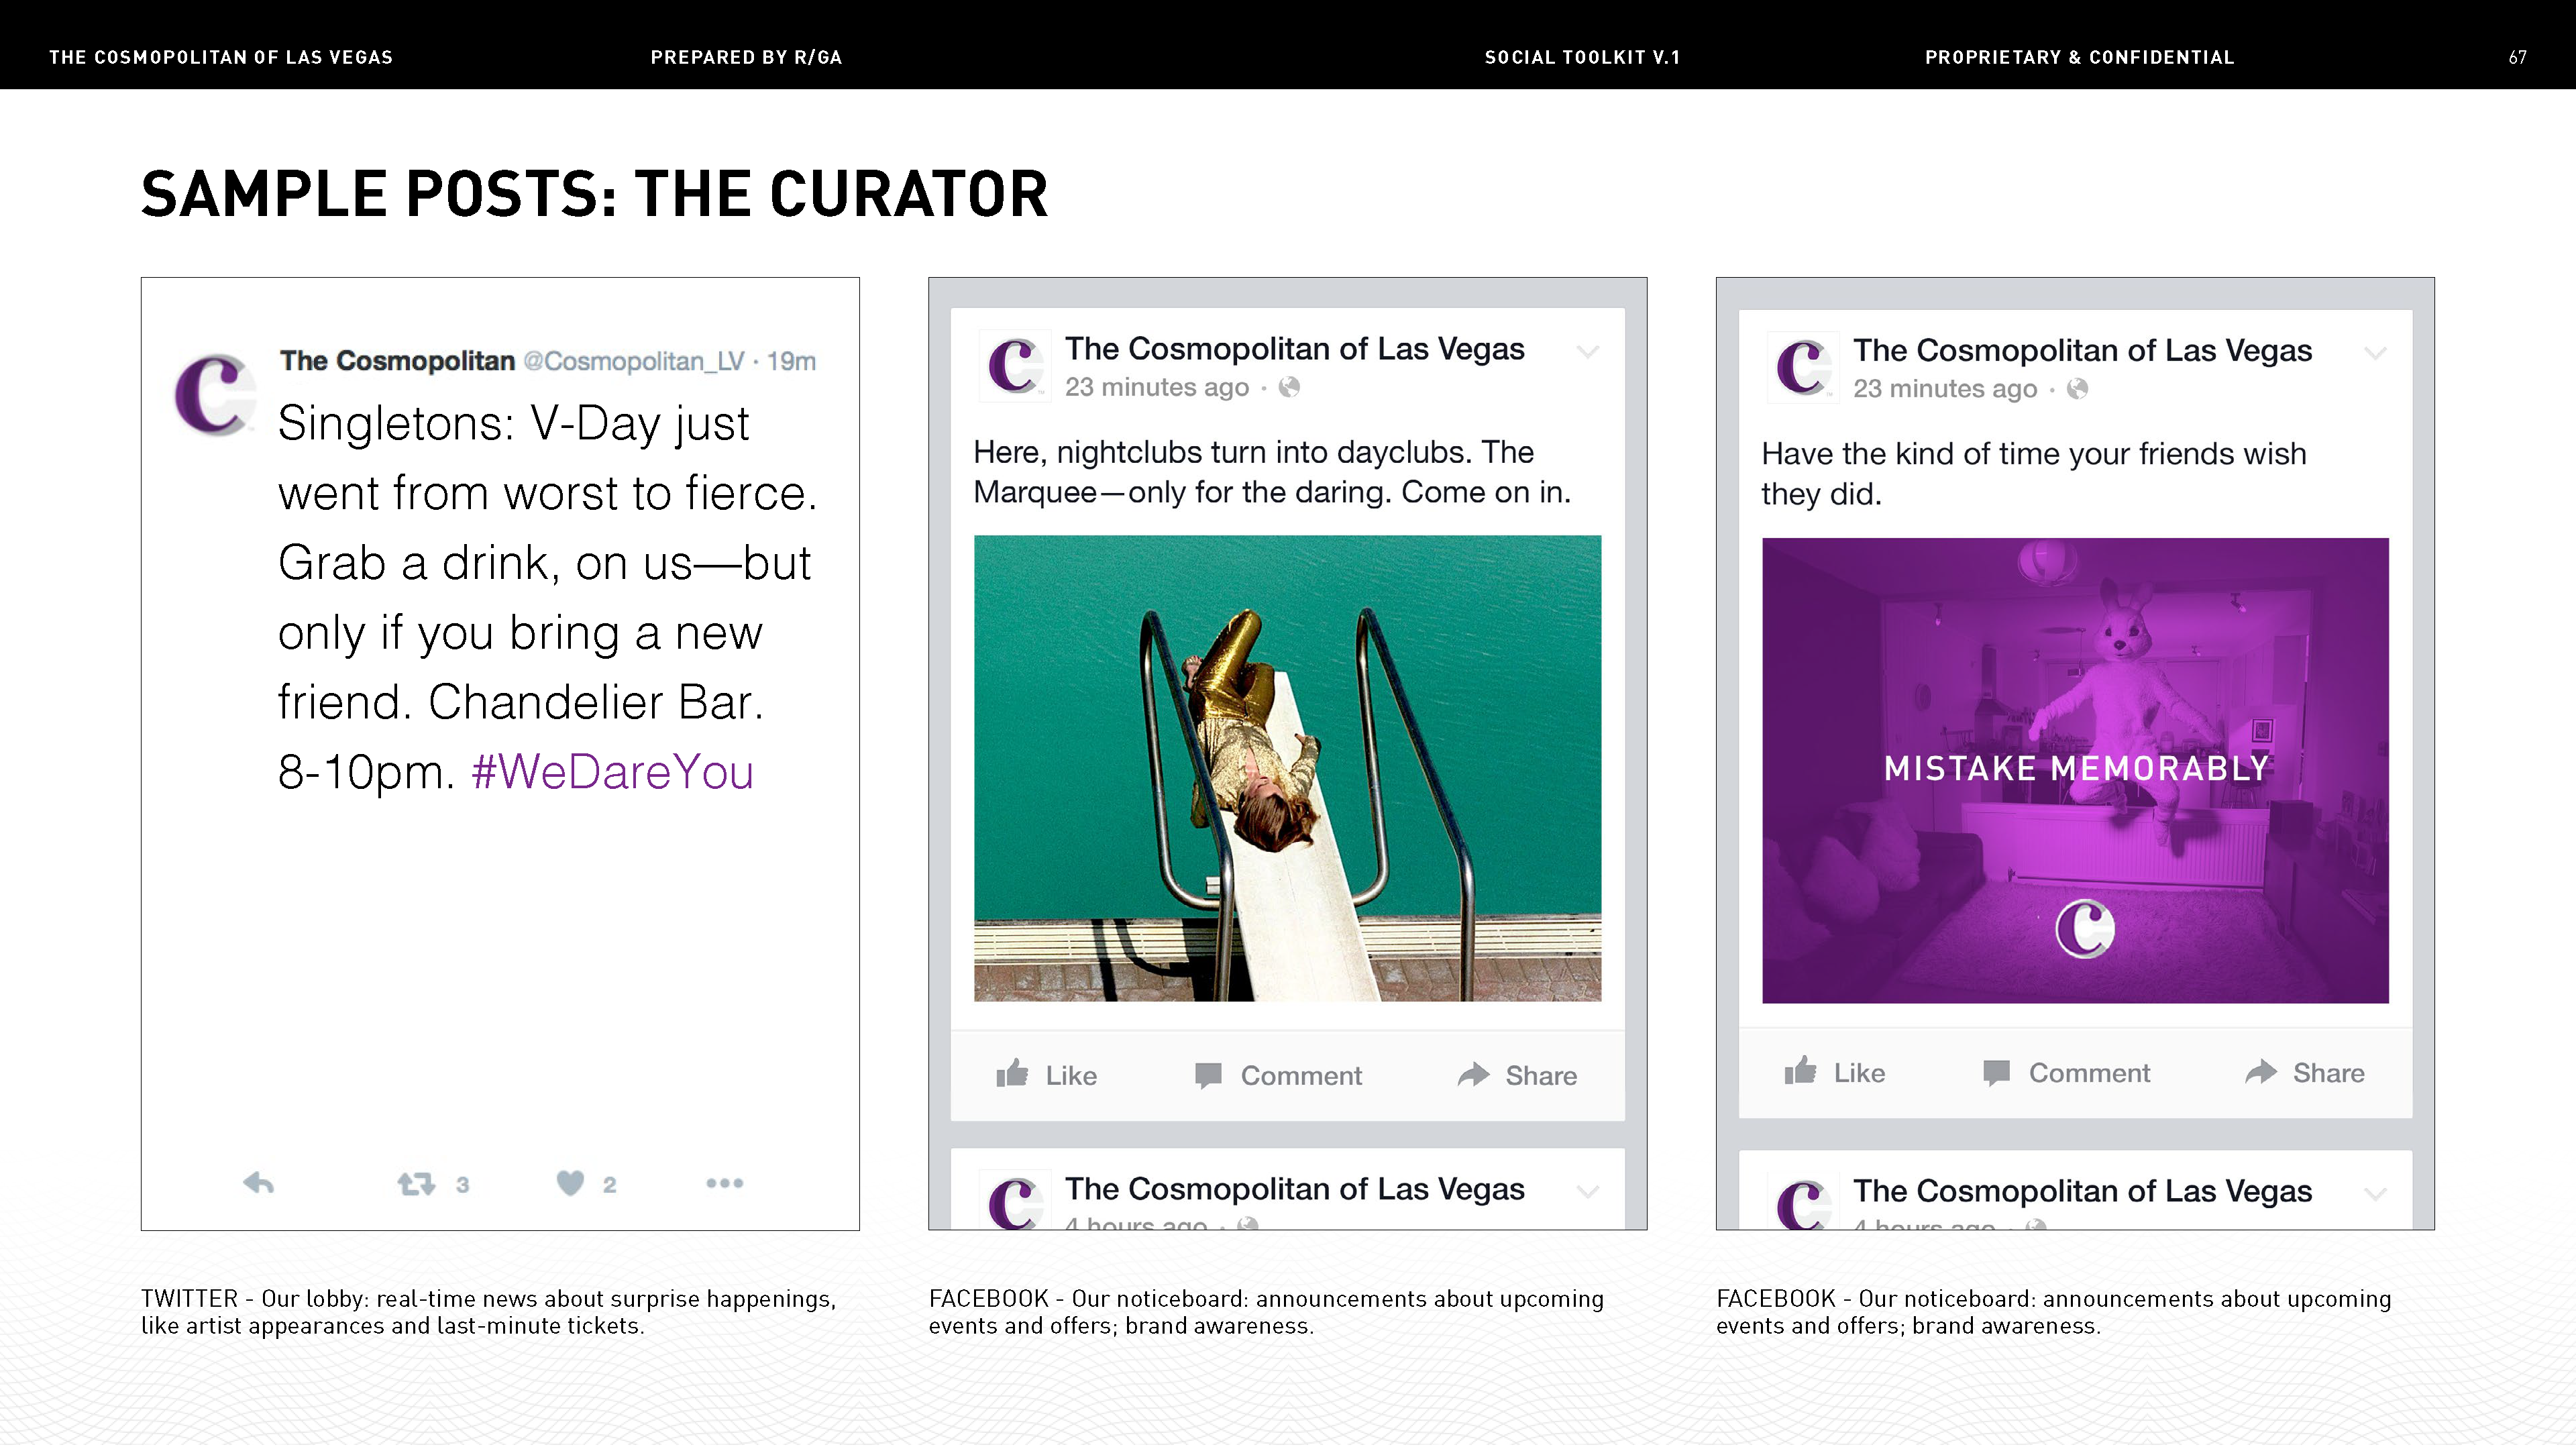Click the @Cosmopolitan_LV handle
Image resolution: width=2576 pixels, height=1449 pixels.
[634, 361]
